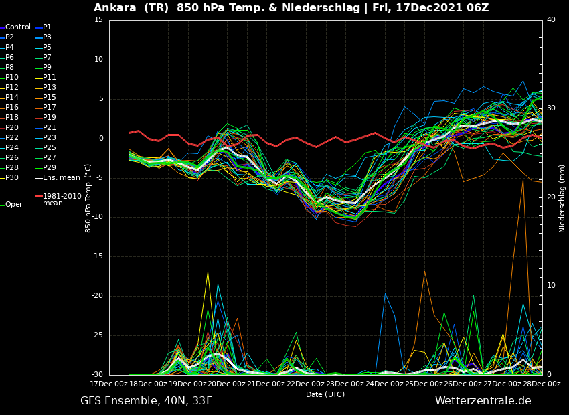Pick the P14 legend entry
The image size is (569, 415).
[9, 98]
